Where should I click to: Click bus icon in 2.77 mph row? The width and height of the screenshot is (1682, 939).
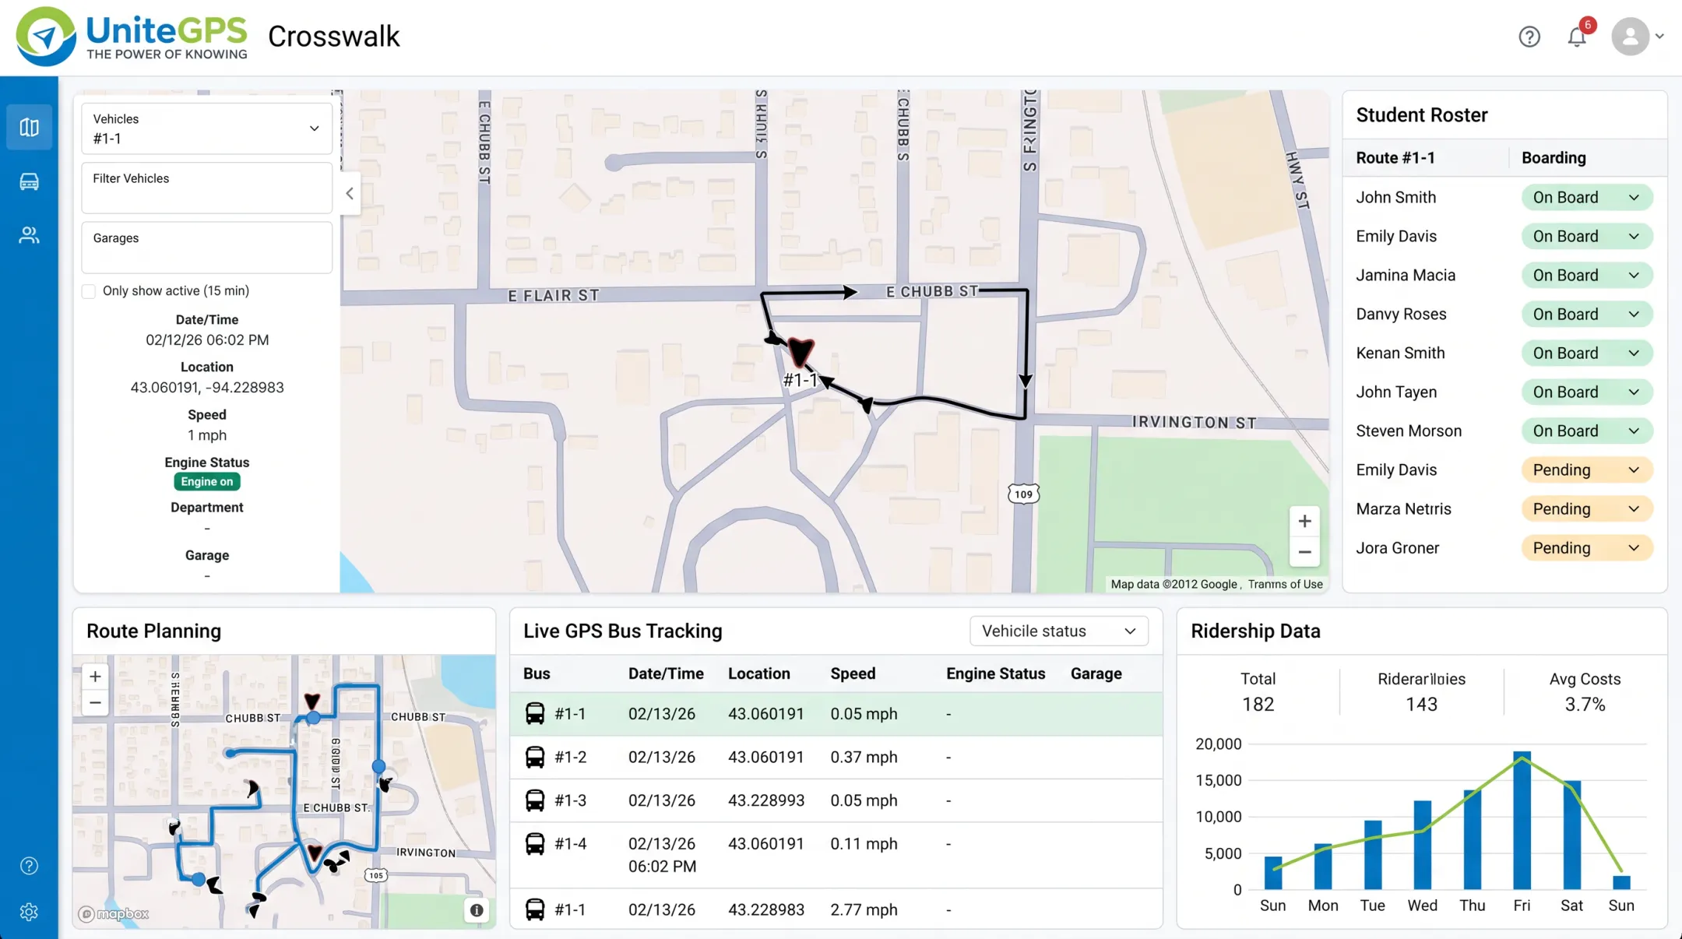535,909
